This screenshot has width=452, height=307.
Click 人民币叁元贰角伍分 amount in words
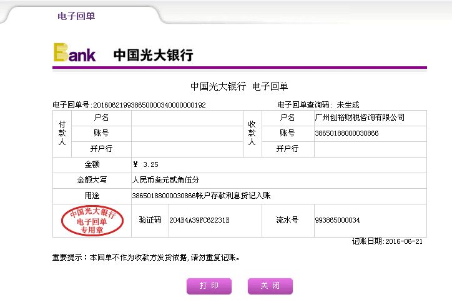(165, 180)
